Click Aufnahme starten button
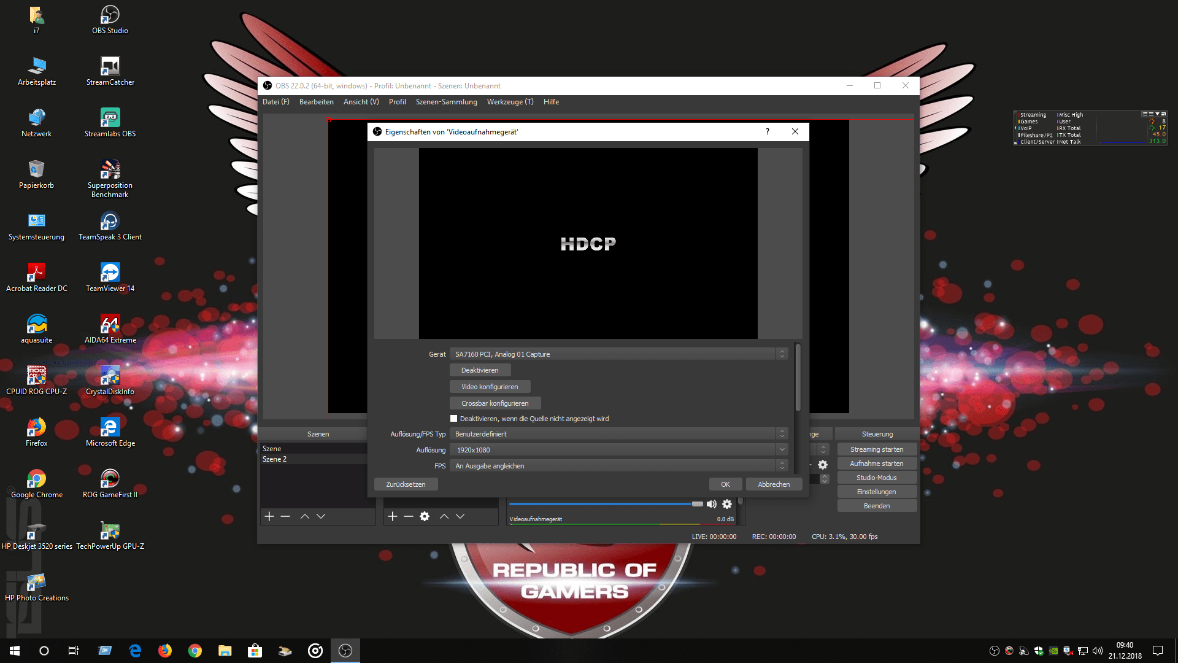Image resolution: width=1178 pixels, height=663 pixels. 877,463
